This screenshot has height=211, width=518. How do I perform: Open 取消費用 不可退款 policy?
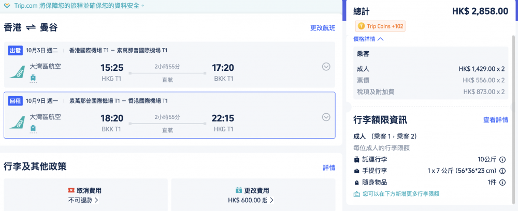[83, 200]
